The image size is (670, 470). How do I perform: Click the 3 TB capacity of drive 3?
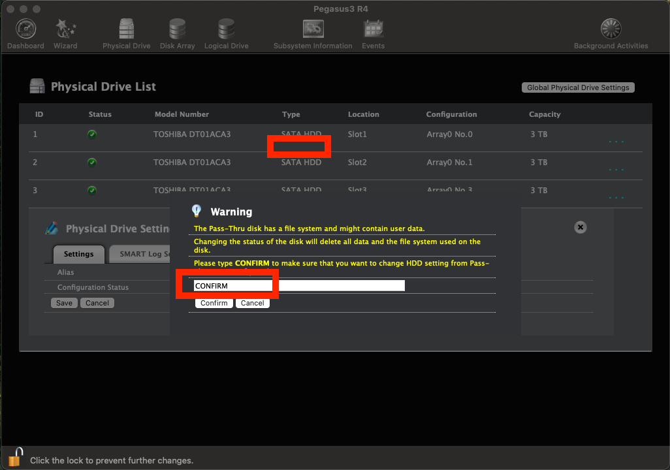tap(539, 191)
